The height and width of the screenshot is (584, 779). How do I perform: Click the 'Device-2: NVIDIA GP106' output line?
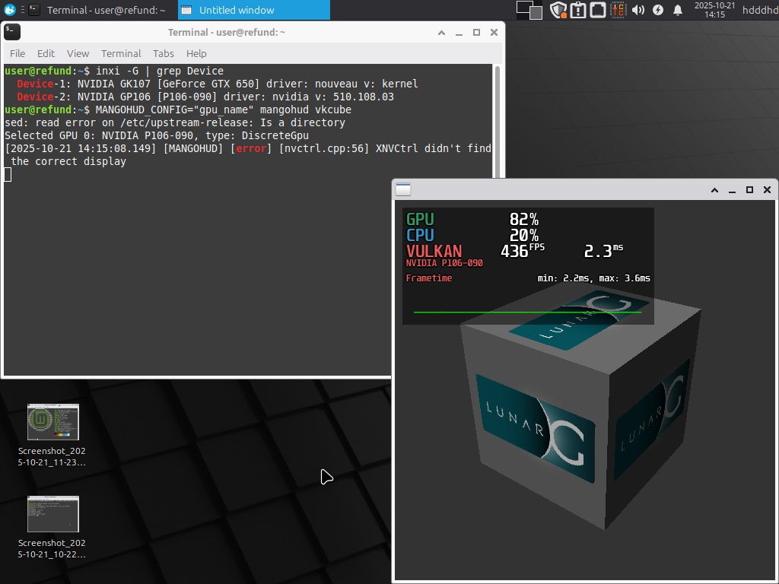click(x=205, y=97)
